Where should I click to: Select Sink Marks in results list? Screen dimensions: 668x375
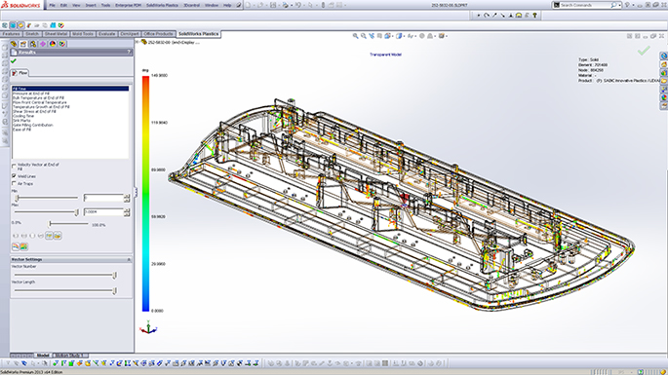[21, 121]
